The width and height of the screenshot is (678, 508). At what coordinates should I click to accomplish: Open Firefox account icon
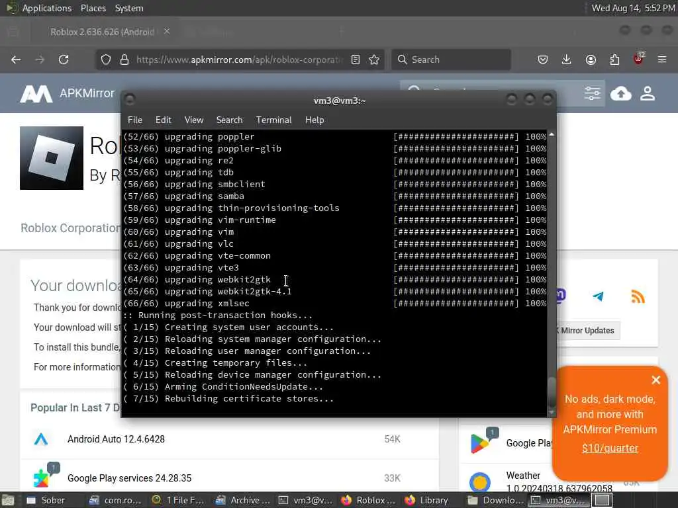[x=591, y=60]
